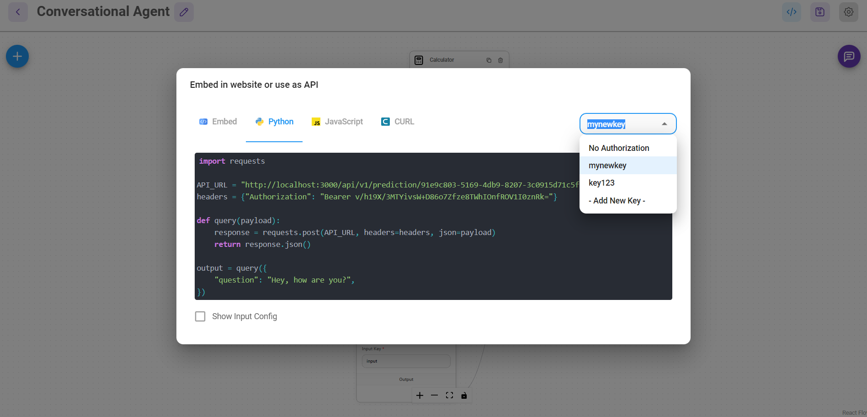867x417 pixels.
Task: Delete the Calculator node trash icon
Action: 500,60
